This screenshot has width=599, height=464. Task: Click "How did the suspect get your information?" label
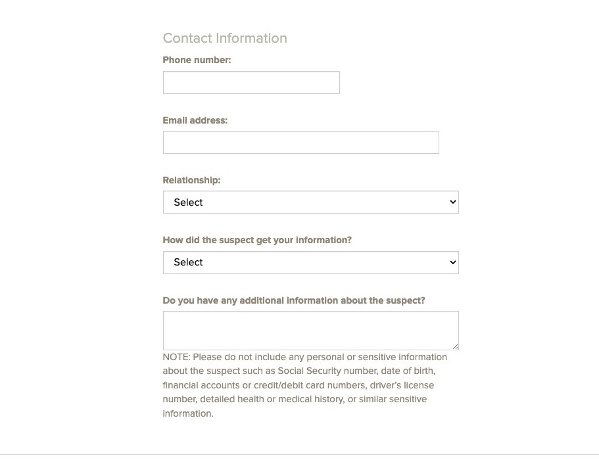(257, 240)
